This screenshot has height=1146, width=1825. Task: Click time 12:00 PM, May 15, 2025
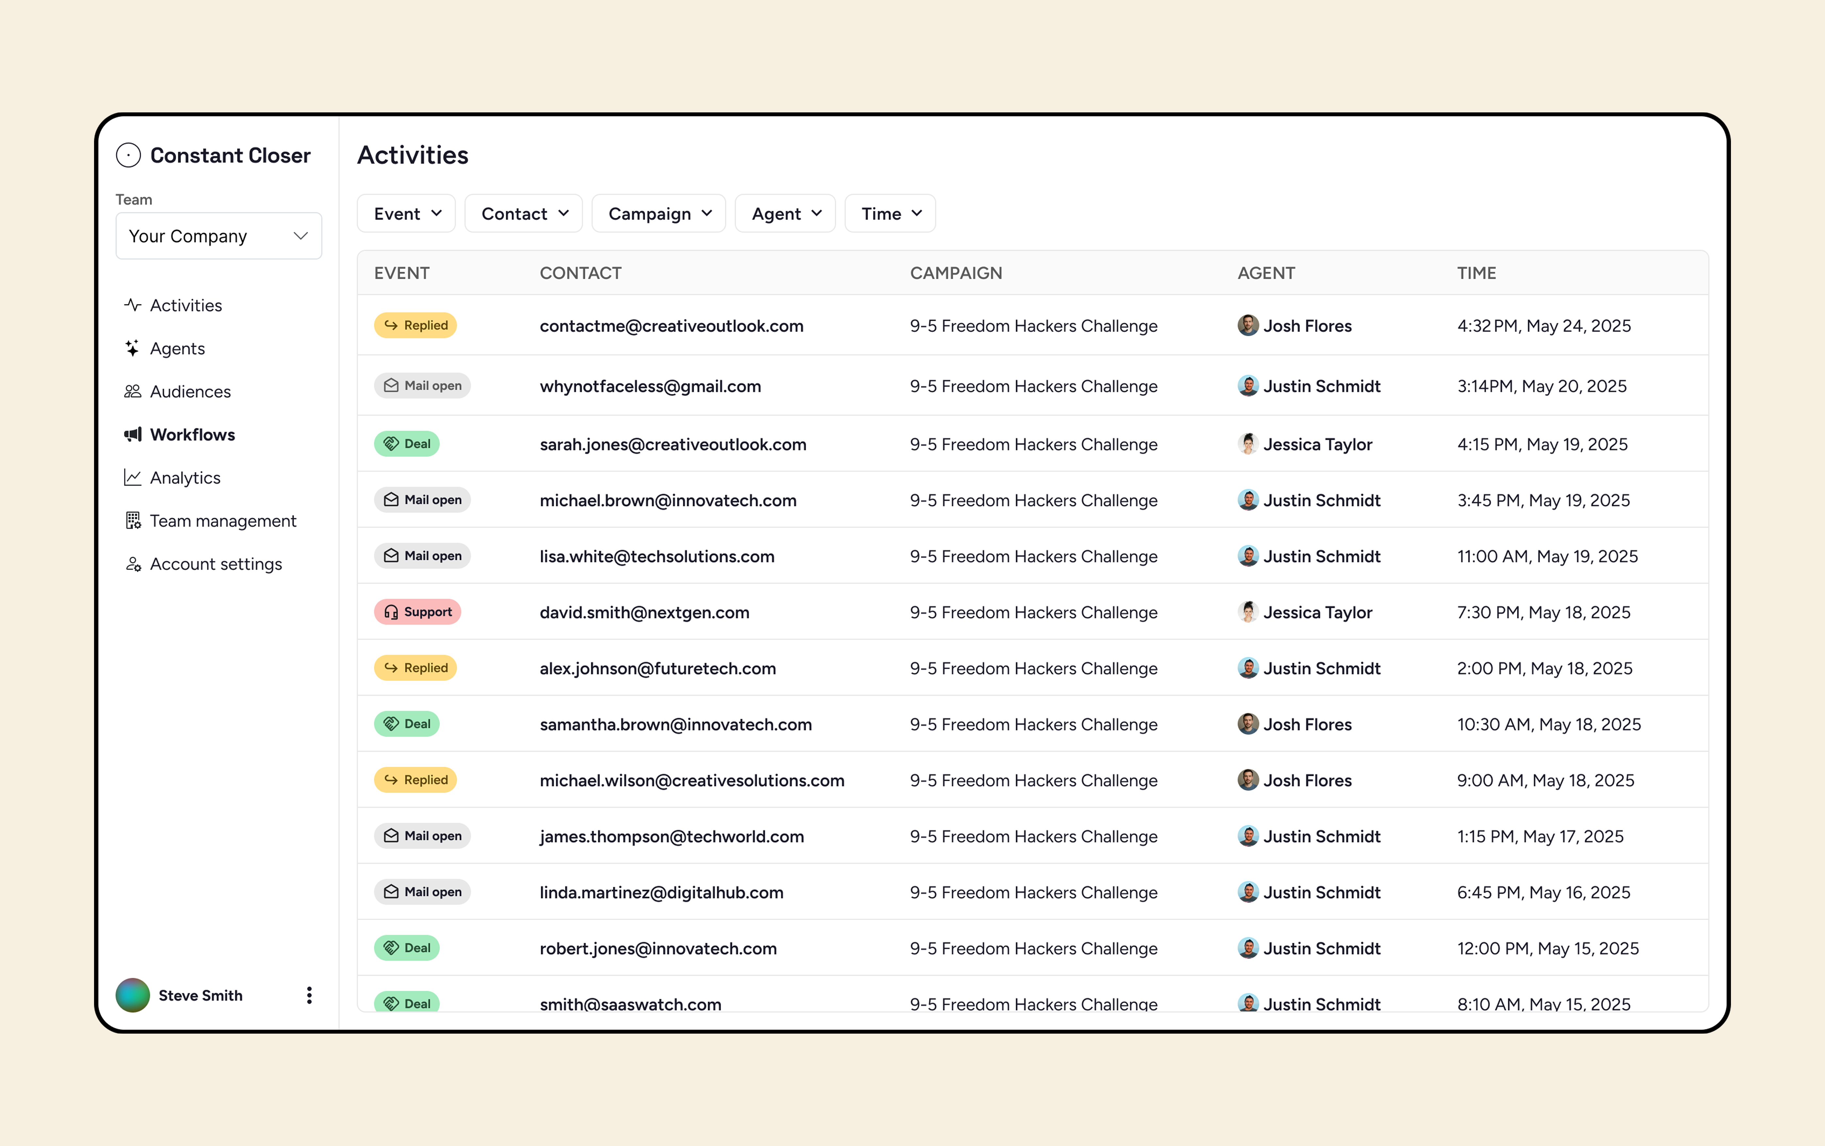click(1548, 950)
